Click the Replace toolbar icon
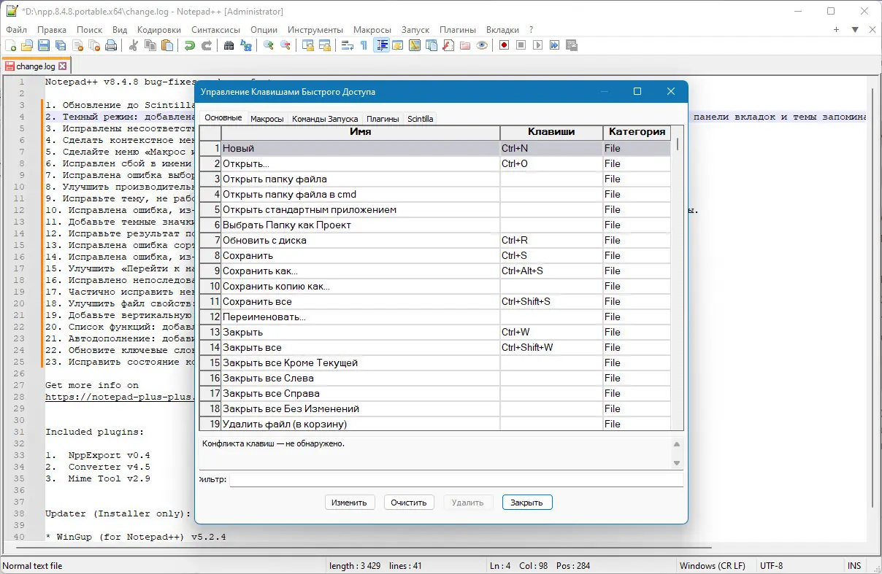This screenshot has width=882, height=574. pos(246,45)
